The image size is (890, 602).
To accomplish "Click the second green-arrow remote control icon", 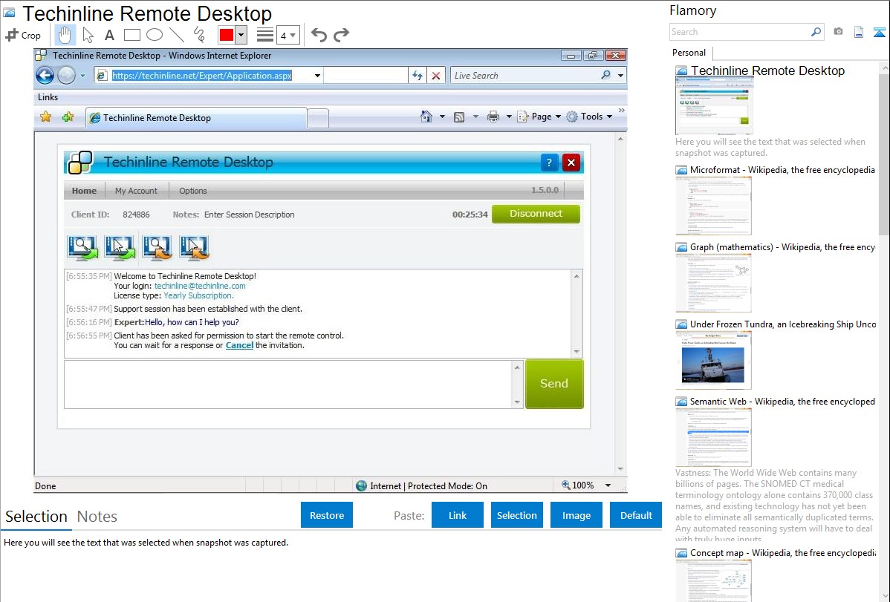I will coord(120,248).
